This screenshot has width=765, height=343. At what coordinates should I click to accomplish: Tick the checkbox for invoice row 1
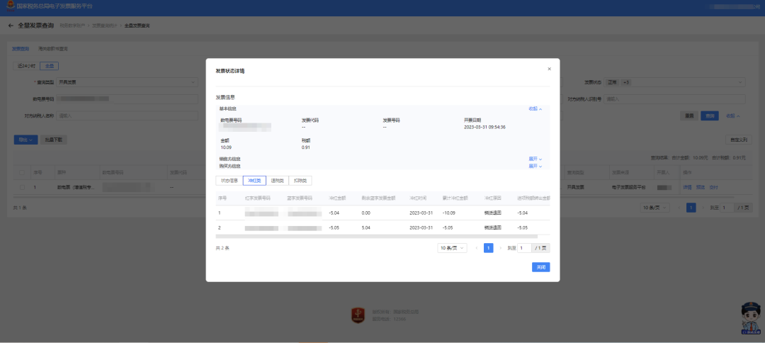click(x=23, y=187)
